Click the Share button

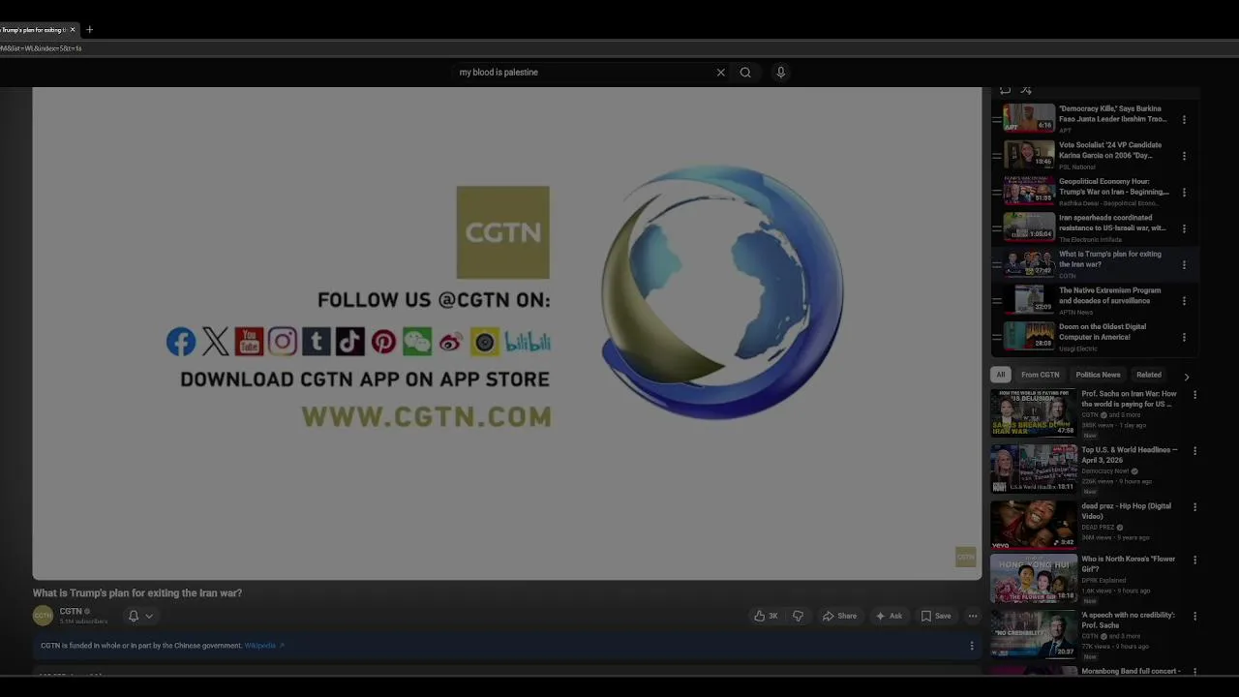tap(839, 616)
